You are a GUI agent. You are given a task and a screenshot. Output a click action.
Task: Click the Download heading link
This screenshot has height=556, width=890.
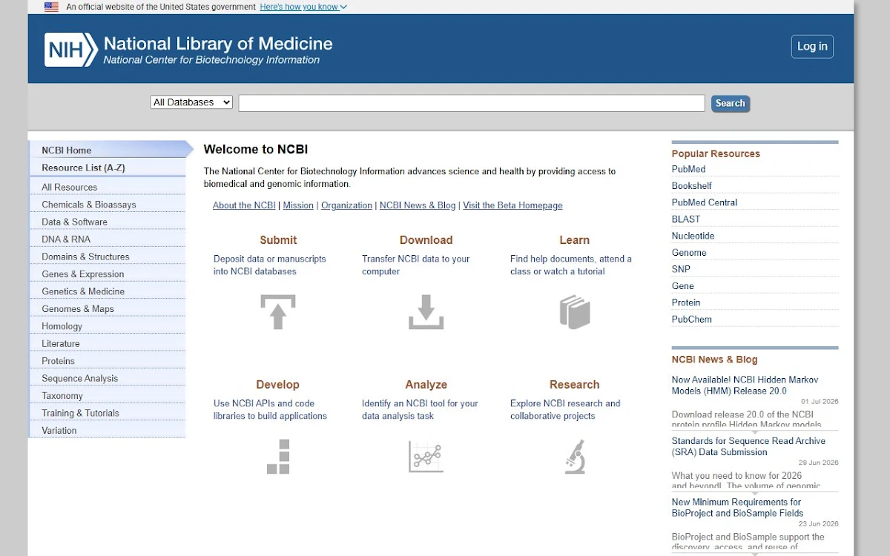pos(426,240)
